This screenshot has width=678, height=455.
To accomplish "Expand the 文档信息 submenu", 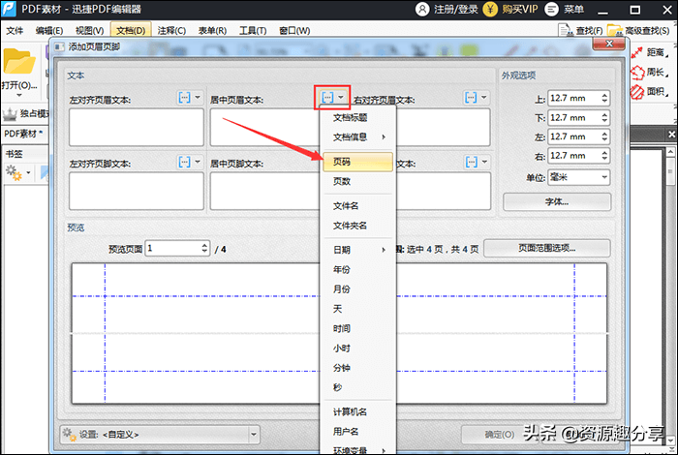I will point(357,136).
